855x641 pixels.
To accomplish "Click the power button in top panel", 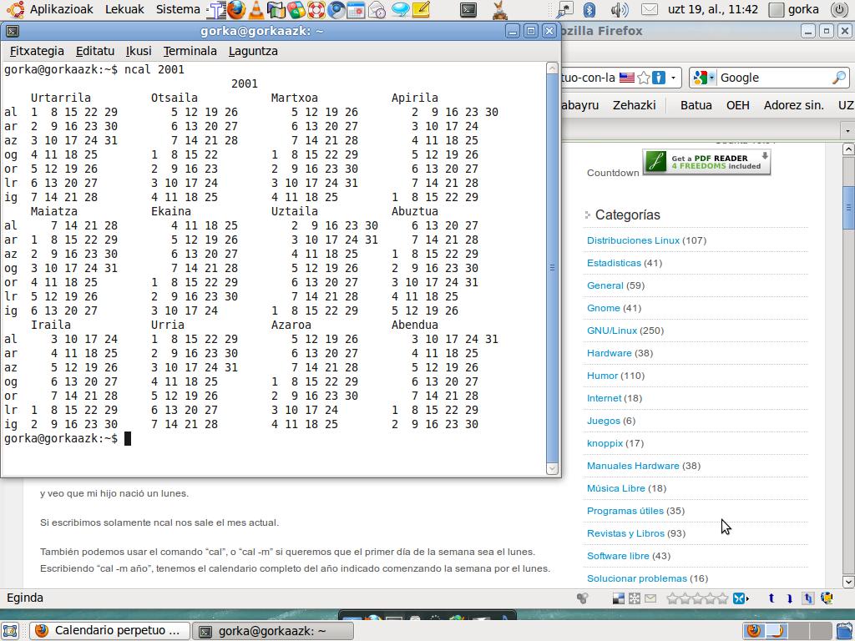I will click(x=839, y=10).
